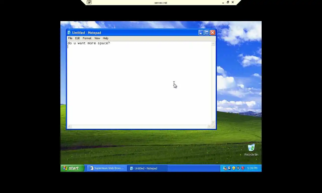Minimize the Notepad window

(201, 33)
